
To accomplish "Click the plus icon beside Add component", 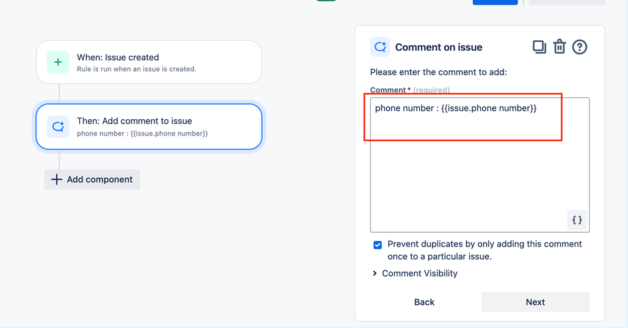I will point(57,179).
